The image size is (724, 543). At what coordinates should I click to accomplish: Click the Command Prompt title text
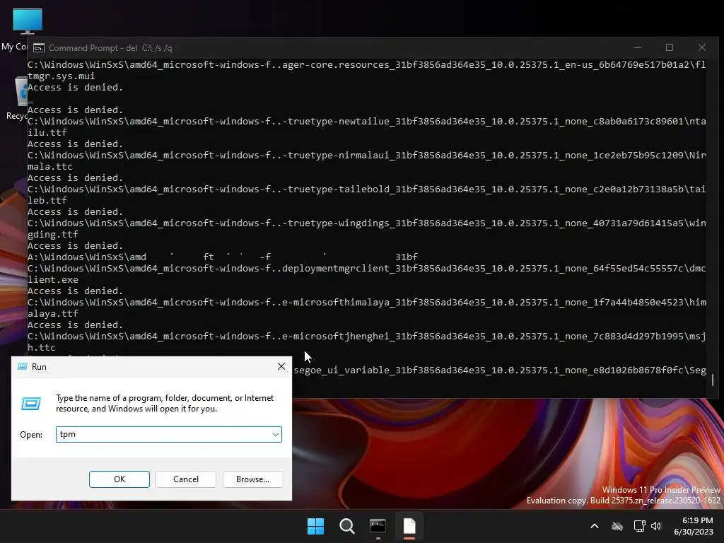pyautogui.click(x=110, y=48)
